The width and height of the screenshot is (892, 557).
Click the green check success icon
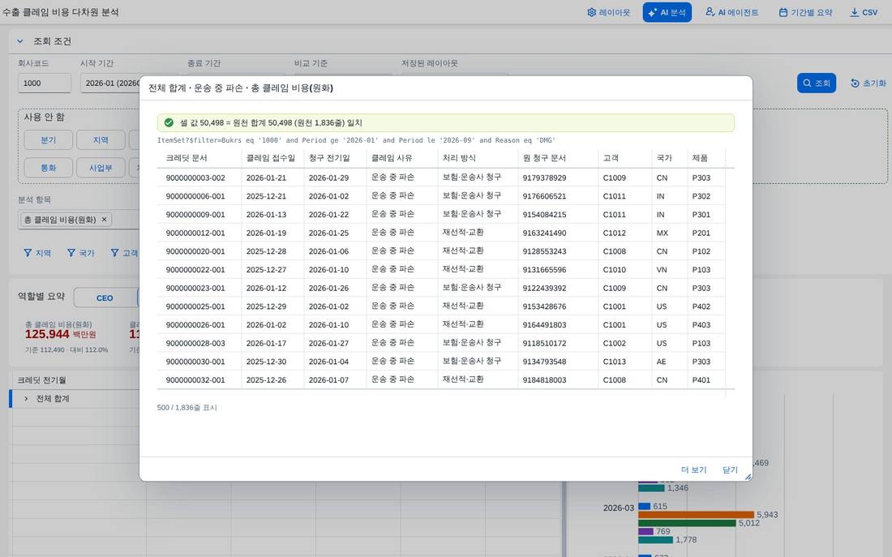pos(169,123)
